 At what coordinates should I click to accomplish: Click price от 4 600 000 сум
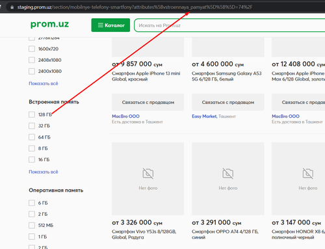point(218,64)
